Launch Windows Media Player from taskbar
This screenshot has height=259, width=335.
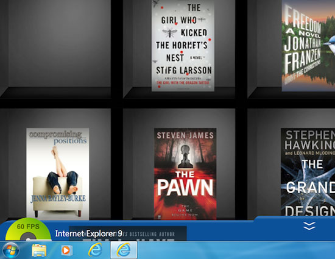pyautogui.click(x=67, y=250)
